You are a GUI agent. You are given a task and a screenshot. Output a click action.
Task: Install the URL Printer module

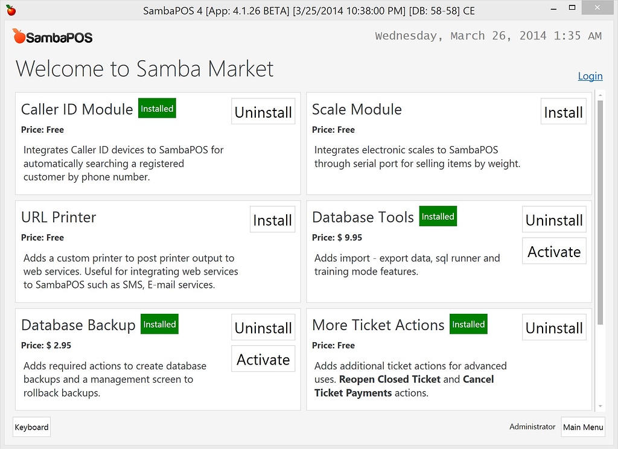click(x=272, y=220)
